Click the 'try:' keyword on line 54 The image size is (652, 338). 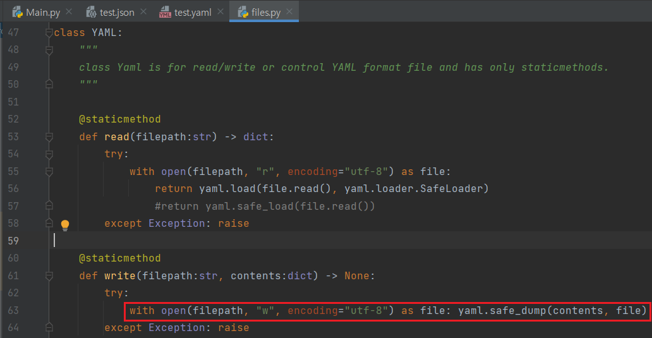pos(116,154)
